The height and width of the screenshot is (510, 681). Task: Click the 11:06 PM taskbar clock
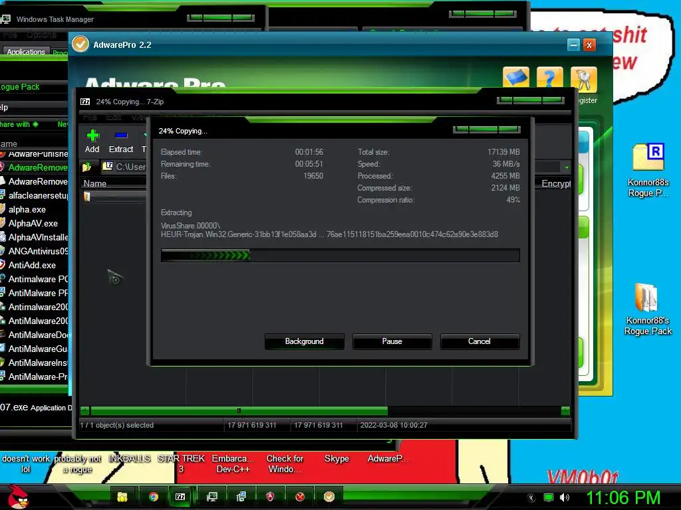pos(623,497)
